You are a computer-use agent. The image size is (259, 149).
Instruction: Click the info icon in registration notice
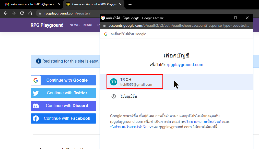(39, 61)
